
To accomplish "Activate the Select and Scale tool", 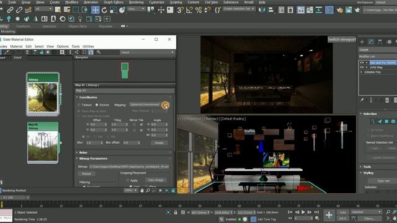I will coord(113,10).
